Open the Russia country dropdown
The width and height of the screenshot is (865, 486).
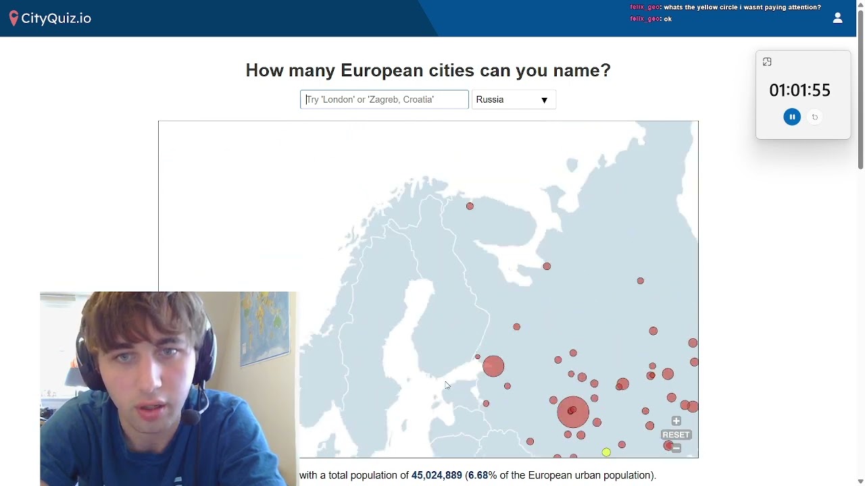[514, 99]
